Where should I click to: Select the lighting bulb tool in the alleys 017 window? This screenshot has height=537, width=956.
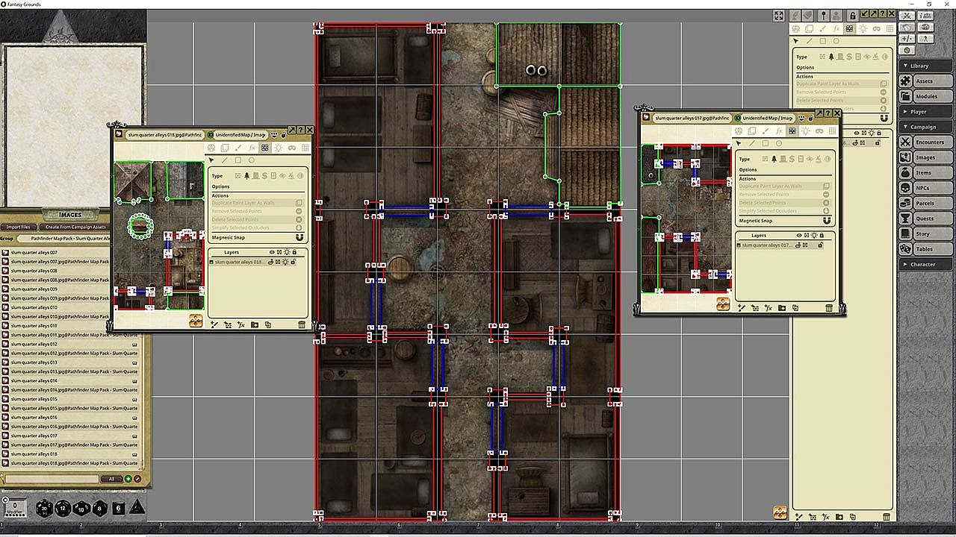(x=806, y=131)
